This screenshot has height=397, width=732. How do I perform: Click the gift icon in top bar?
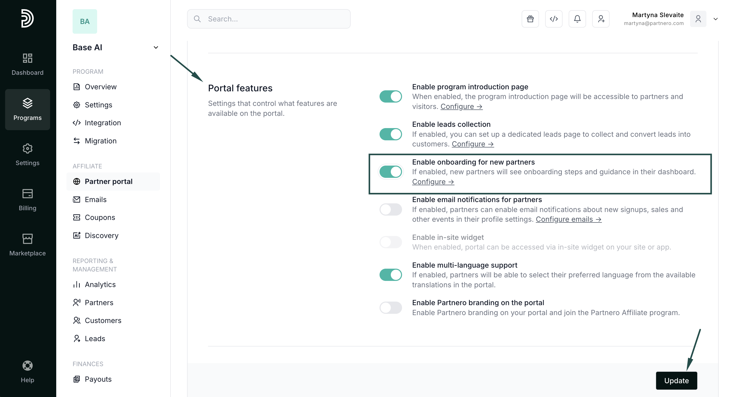click(530, 19)
